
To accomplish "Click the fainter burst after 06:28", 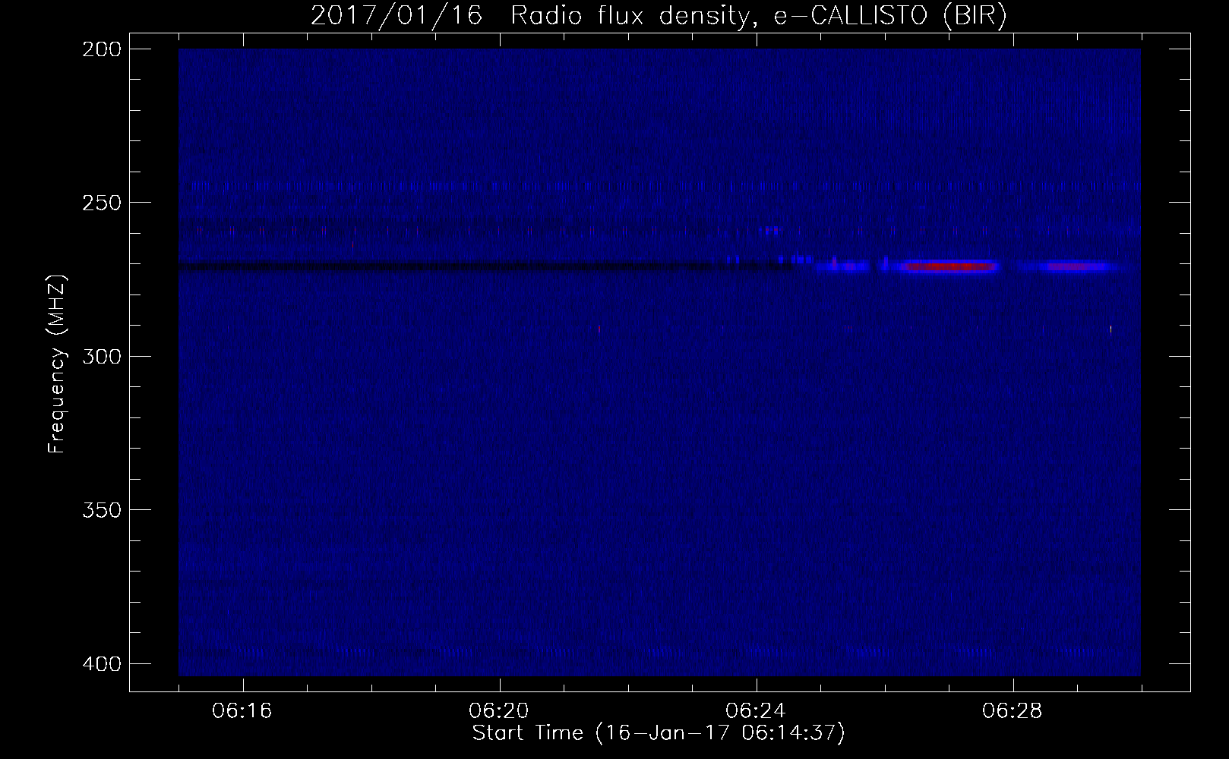I will point(1075,266).
